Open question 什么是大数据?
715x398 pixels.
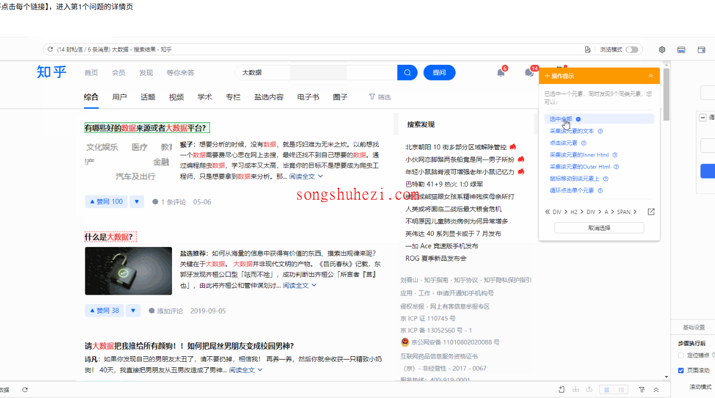110,237
